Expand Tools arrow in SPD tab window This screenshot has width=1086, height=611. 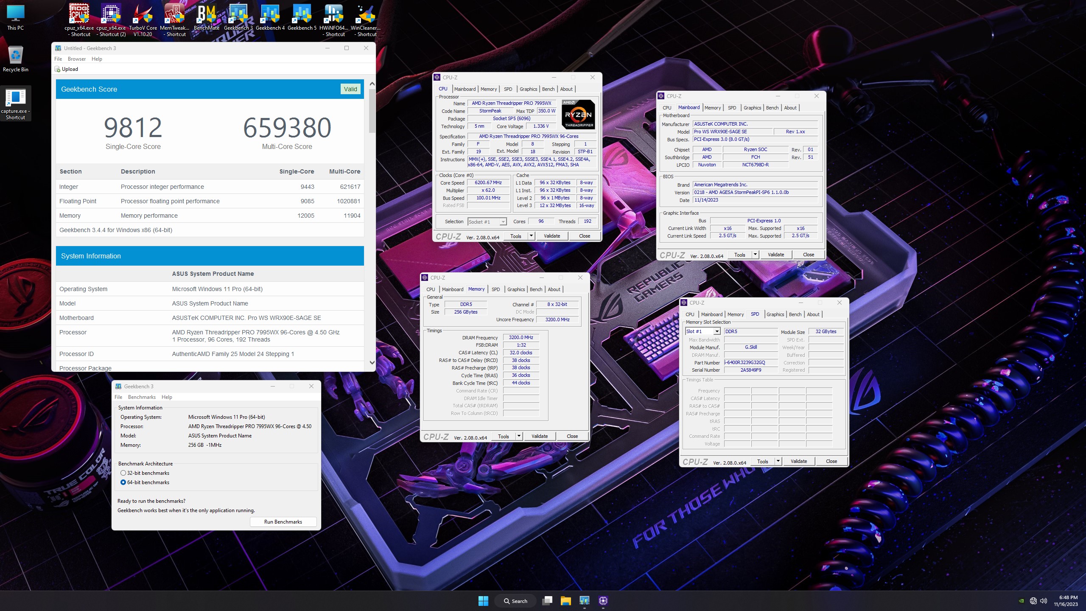778,461
